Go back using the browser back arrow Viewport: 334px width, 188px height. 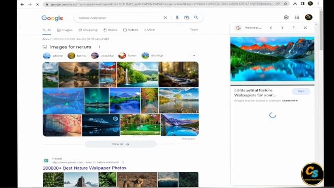[x=22, y=4]
